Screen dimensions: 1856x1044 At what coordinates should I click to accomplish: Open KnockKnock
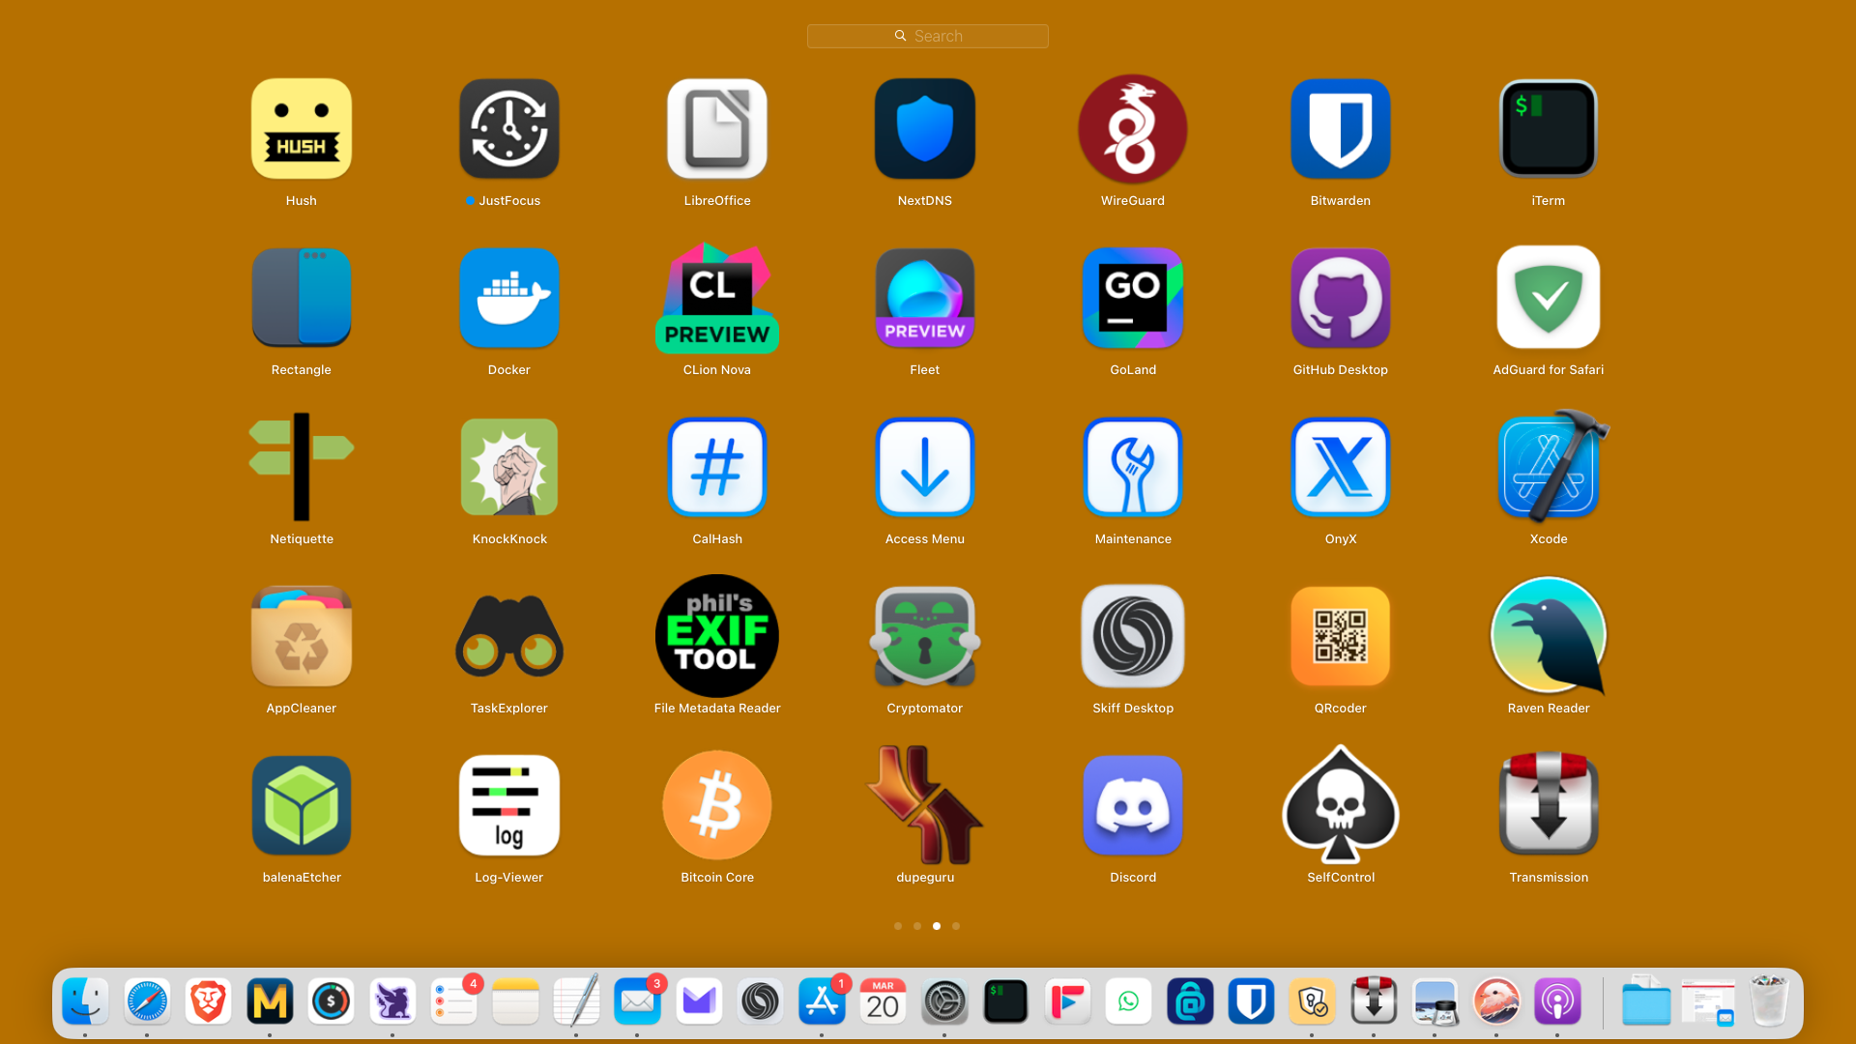tap(509, 467)
